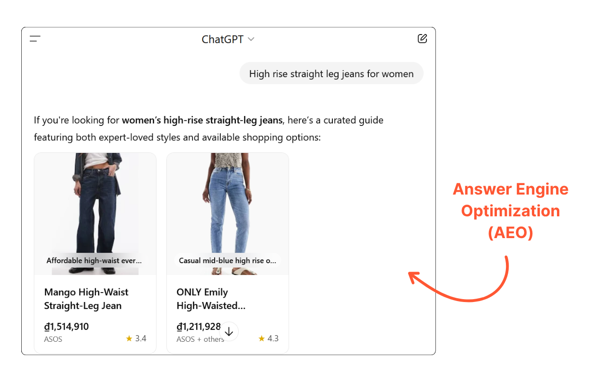This screenshot has width=591, height=382.
Task: Open the Mango jeans product image
Action: coord(95,214)
